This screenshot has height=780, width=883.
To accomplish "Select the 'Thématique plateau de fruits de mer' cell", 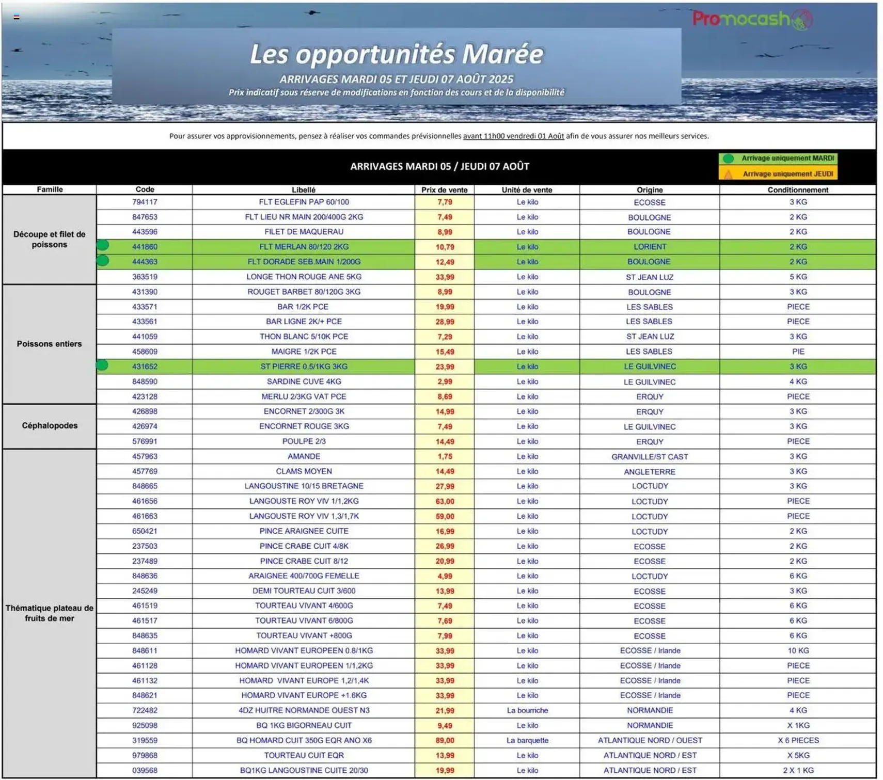I will tap(50, 613).
